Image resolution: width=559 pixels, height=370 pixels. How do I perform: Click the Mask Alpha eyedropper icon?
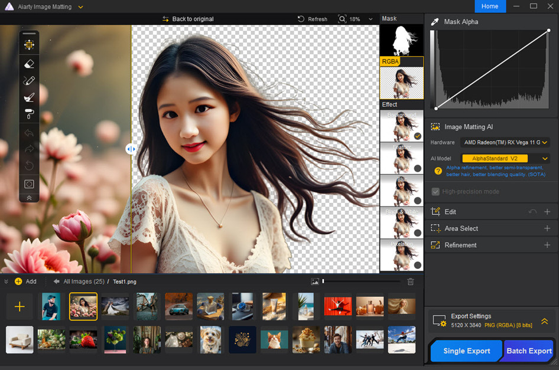pyautogui.click(x=435, y=22)
